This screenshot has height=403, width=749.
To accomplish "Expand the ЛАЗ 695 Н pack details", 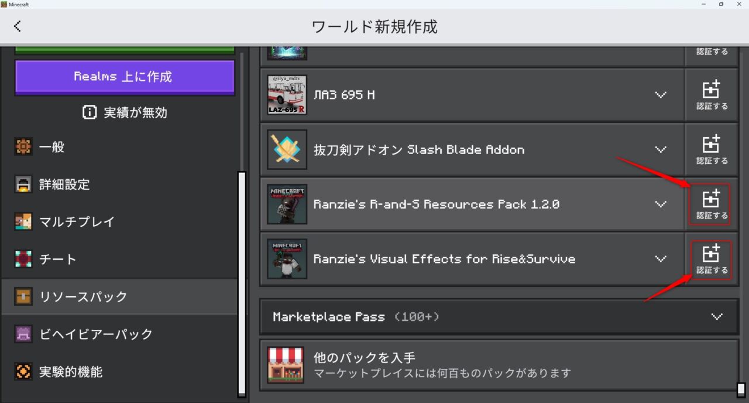I will click(x=661, y=95).
